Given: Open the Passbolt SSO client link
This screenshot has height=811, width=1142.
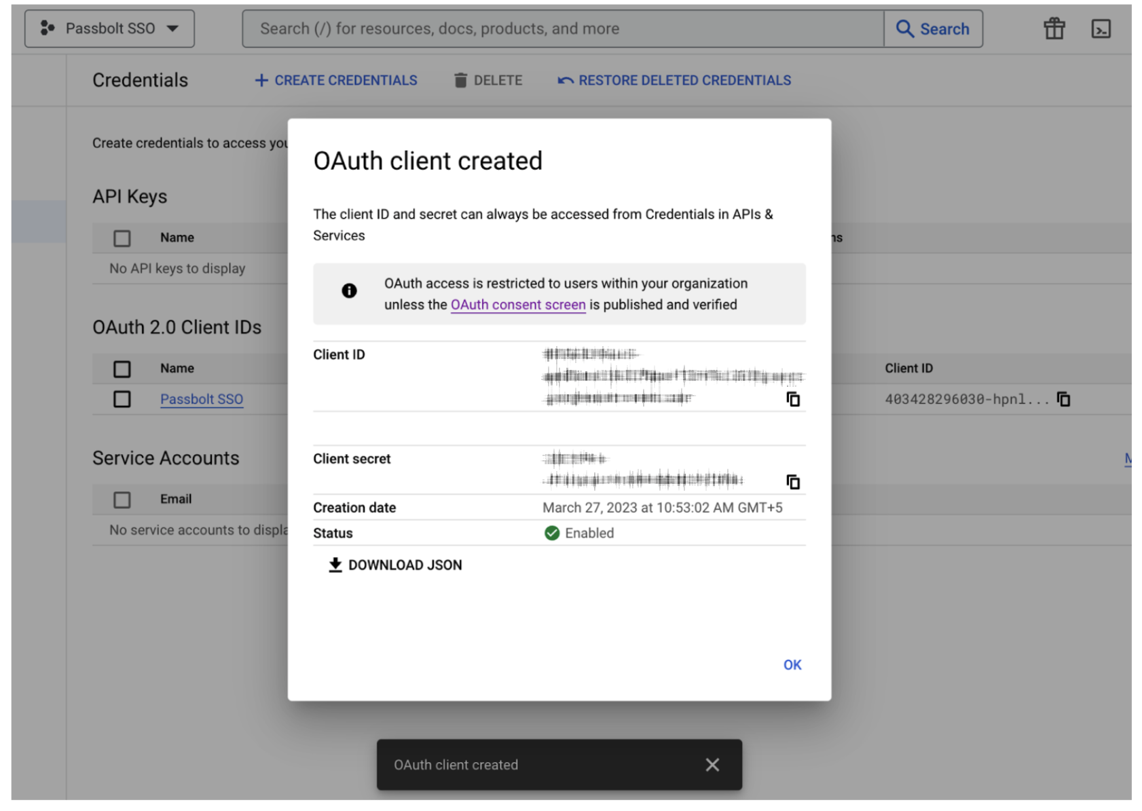Looking at the screenshot, I should [202, 399].
